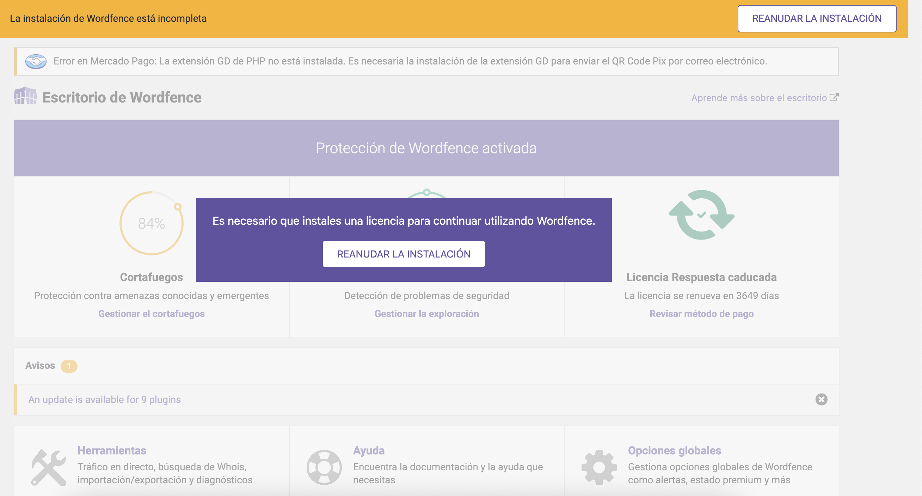
Task: Open the Herramientas section link
Action: tap(112, 450)
